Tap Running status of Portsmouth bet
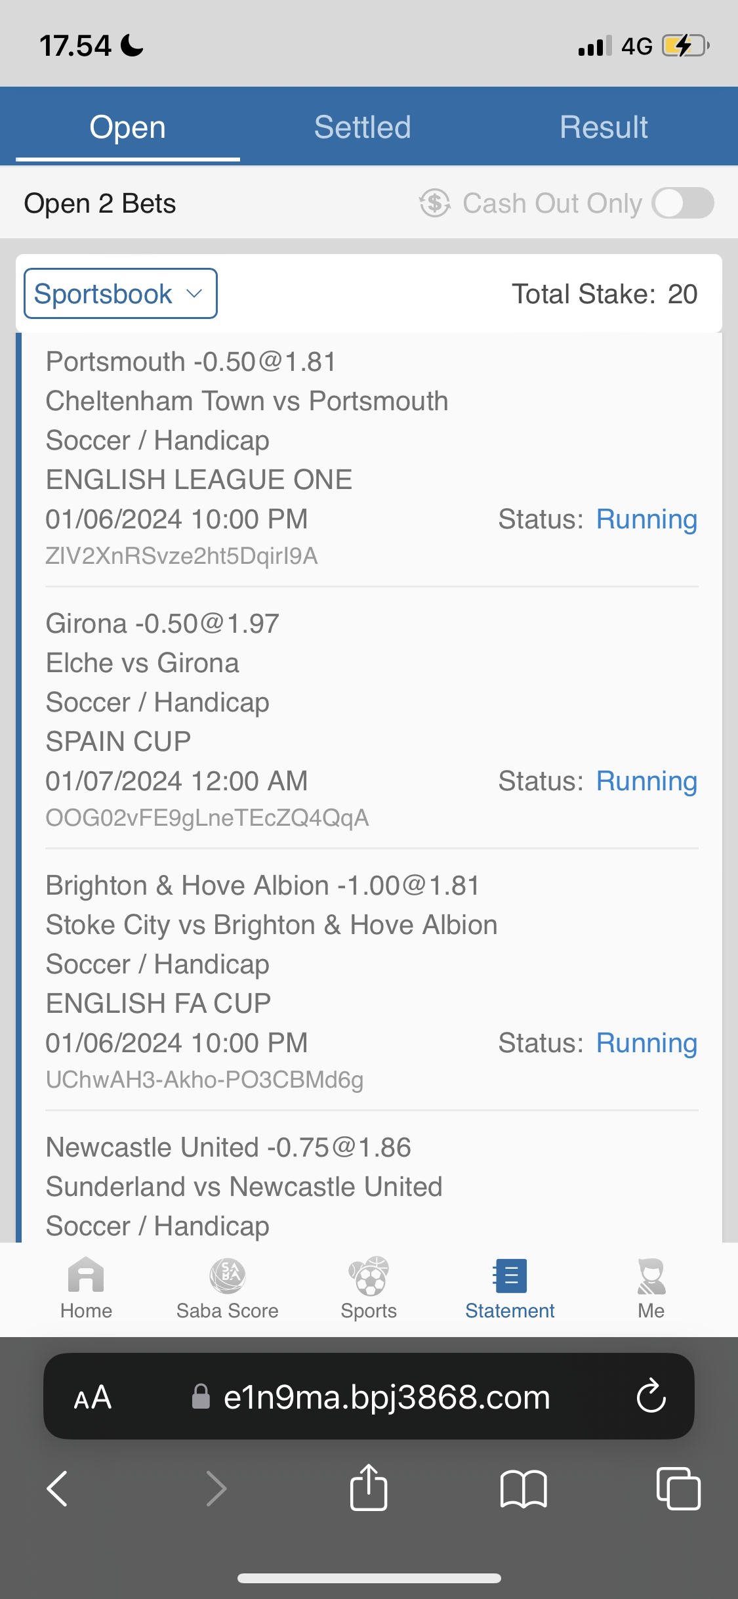The width and height of the screenshot is (738, 1599). 646,519
